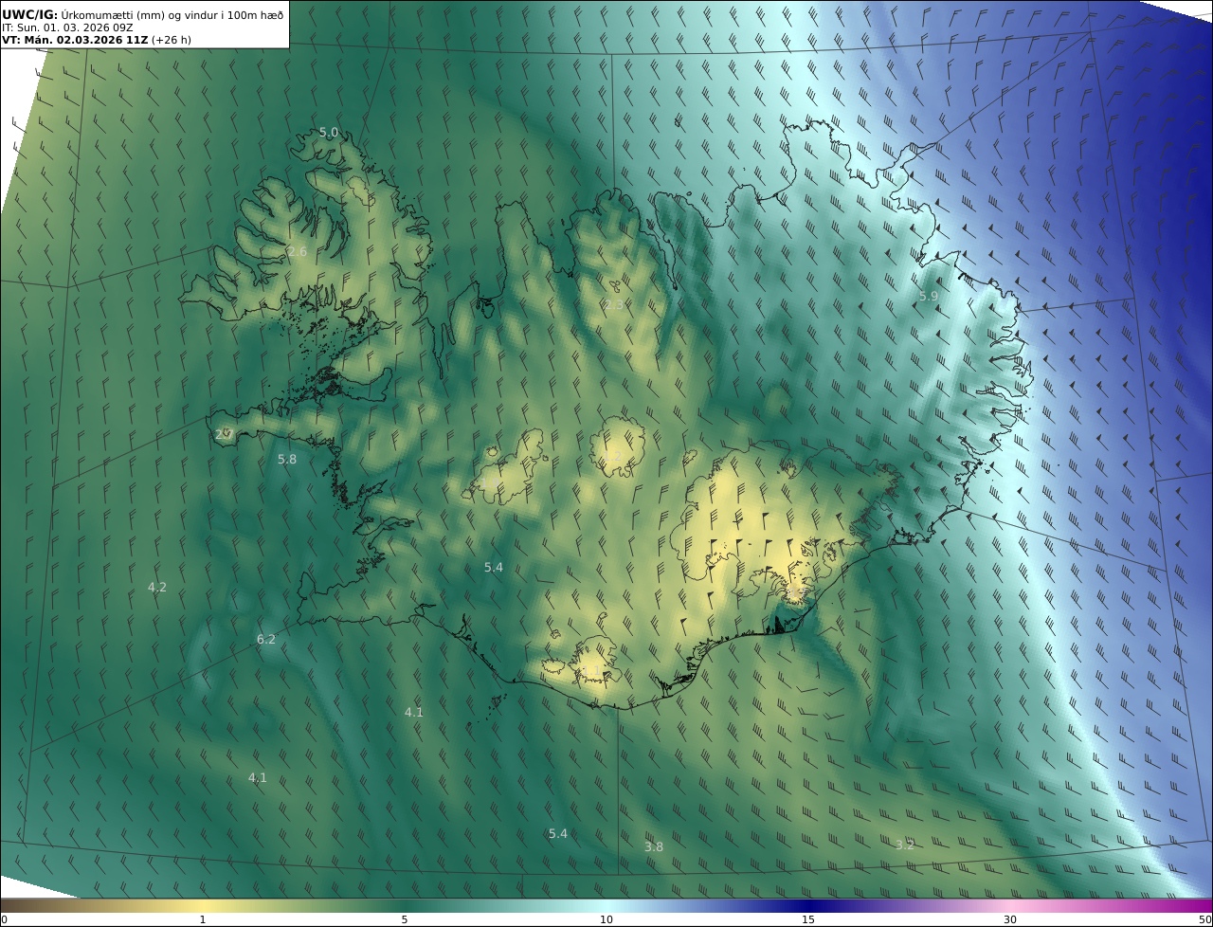The image size is (1213, 927).
Task: Click the "5.4" label over inland southwest Iceland
Action: [x=494, y=568]
